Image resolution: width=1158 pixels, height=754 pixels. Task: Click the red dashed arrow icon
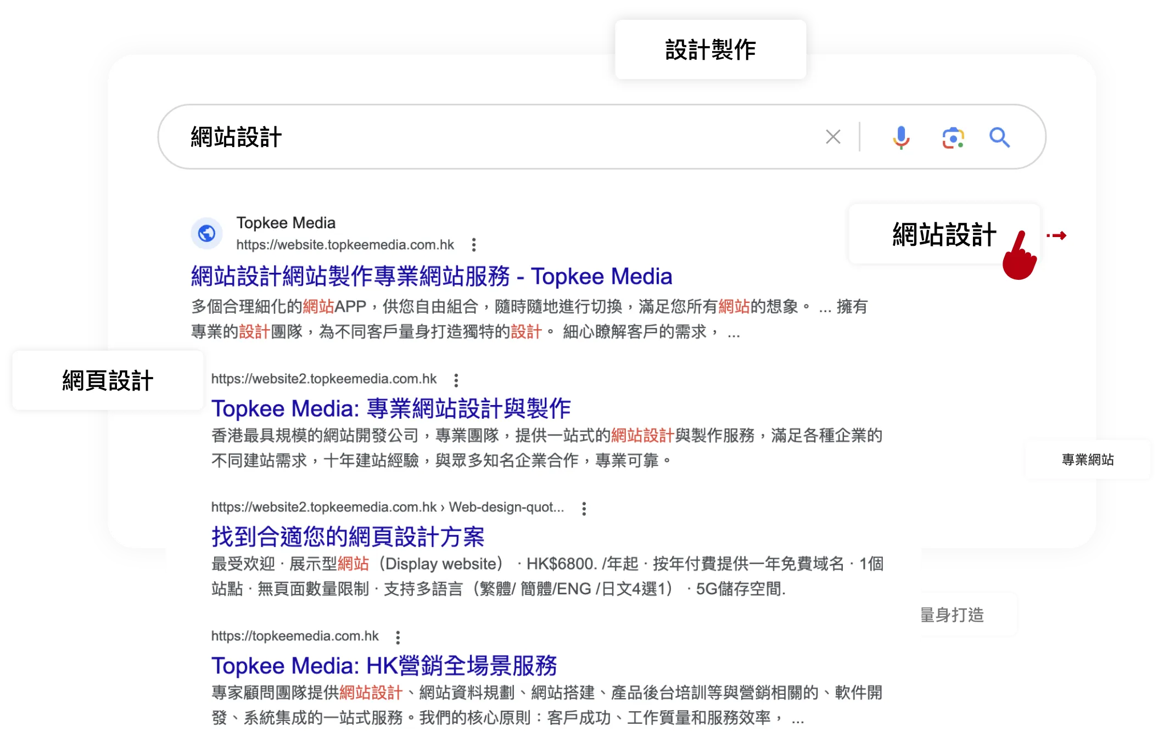pos(1057,236)
